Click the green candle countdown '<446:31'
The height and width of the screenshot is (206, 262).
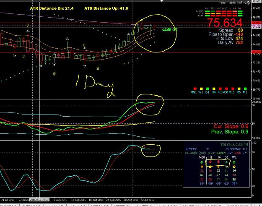[x=169, y=30]
